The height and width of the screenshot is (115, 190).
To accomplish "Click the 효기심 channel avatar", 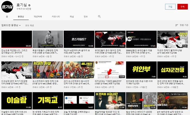I will coord(8,7).
